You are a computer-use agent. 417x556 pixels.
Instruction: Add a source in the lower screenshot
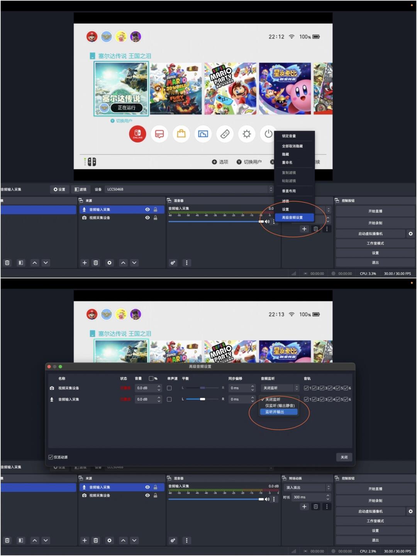coord(85,541)
